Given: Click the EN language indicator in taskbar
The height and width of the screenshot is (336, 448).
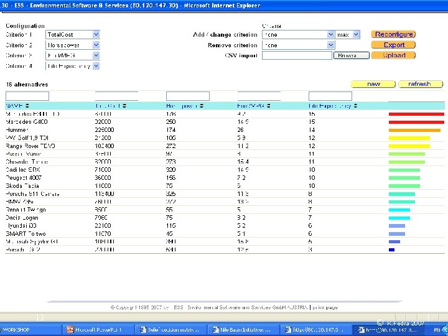Looking at the screenshot, I should (x=437, y=330).
